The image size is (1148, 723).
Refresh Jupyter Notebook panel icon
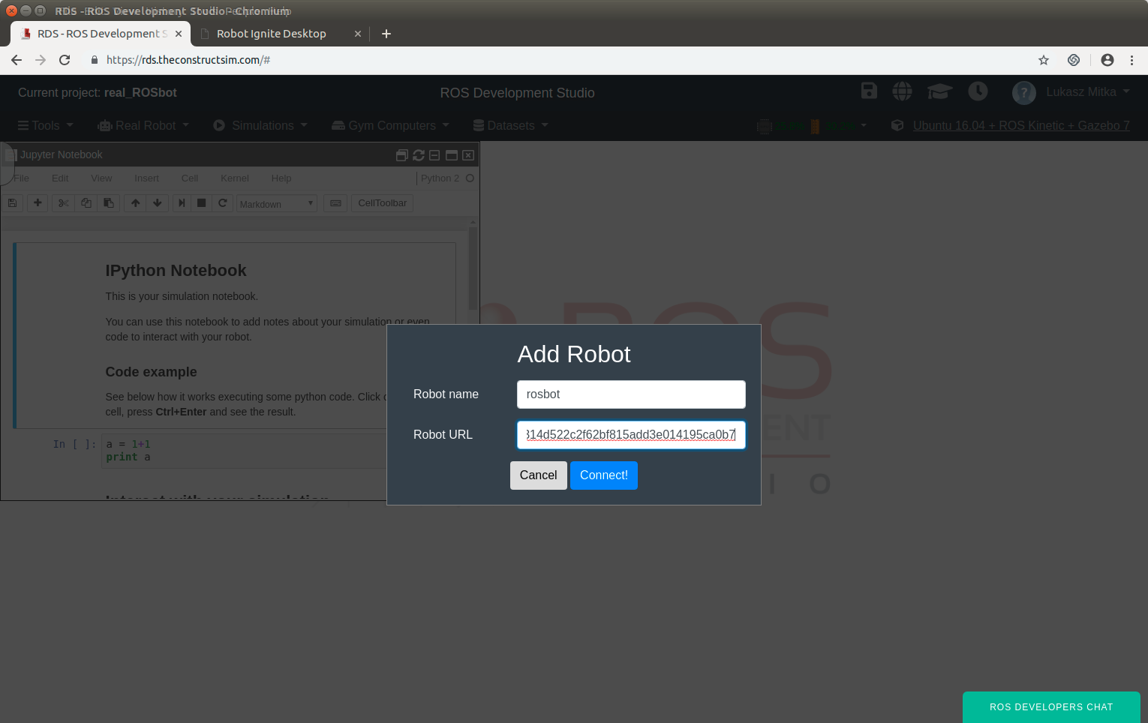(419, 155)
